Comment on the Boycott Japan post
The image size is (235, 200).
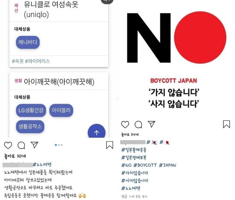[x=138, y=125]
